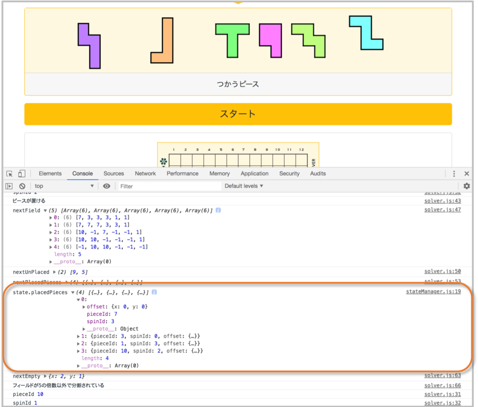Open solver.js:50 source link

pyautogui.click(x=442, y=271)
